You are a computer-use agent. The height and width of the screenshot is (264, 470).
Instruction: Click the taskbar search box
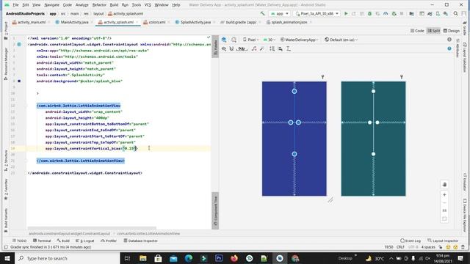point(68,258)
